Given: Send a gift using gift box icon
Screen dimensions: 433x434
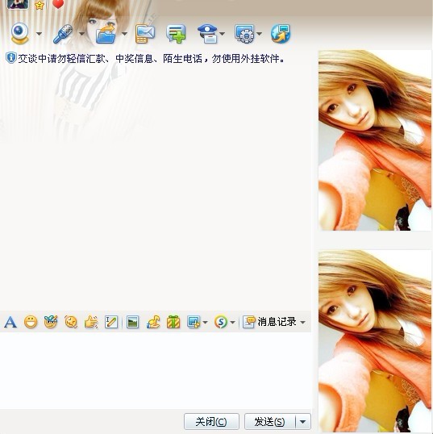Looking at the screenshot, I should click(173, 322).
